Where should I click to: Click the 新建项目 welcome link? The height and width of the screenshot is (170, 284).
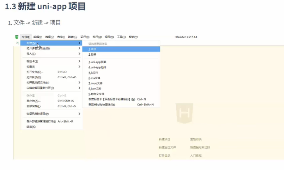[x=164, y=139]
